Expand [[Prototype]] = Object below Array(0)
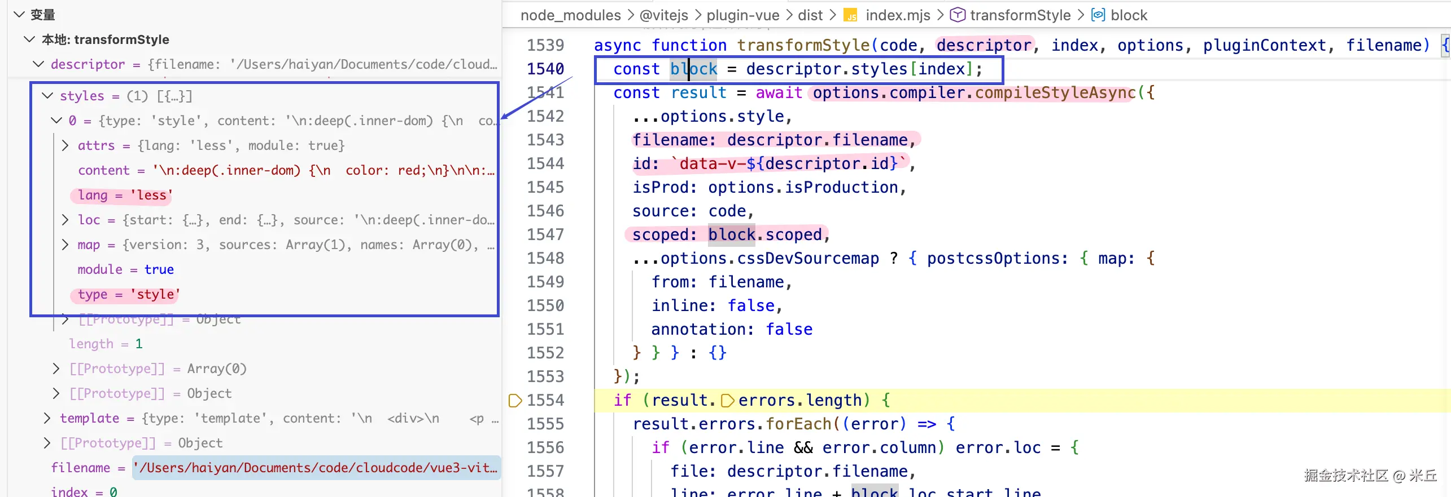Viewport: 1451px width, 497px height. [x=56, y=393]
